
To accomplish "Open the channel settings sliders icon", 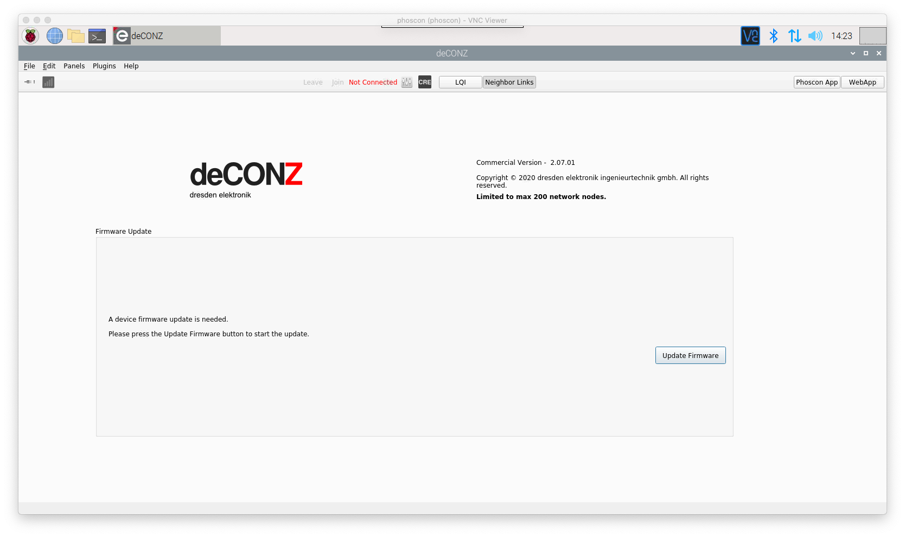I will [x=406, y=82].
